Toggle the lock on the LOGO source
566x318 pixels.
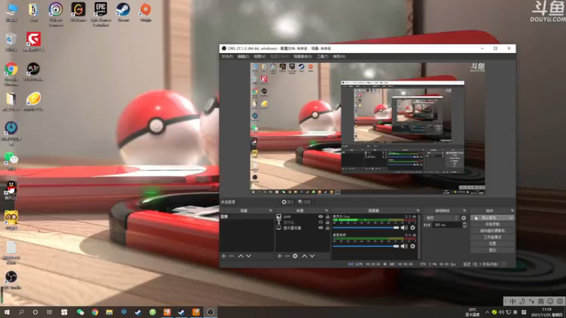coord(328,217)
